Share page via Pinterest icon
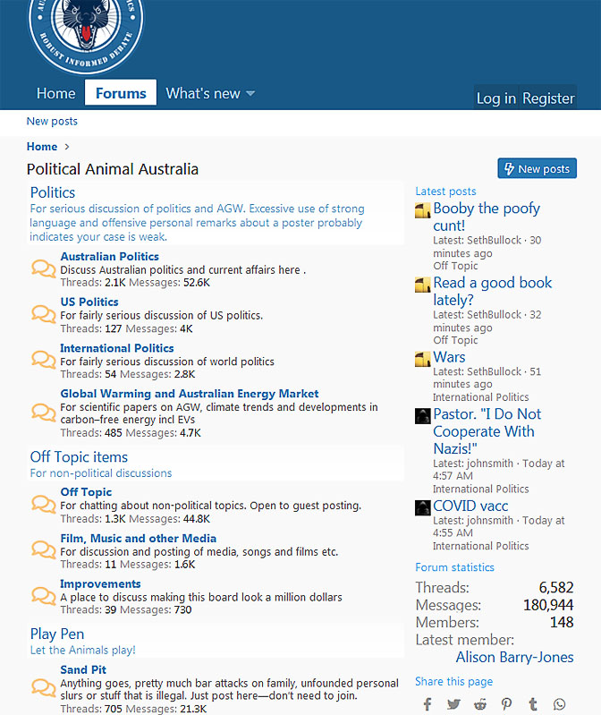601x715 pixels. click(506, 704)
